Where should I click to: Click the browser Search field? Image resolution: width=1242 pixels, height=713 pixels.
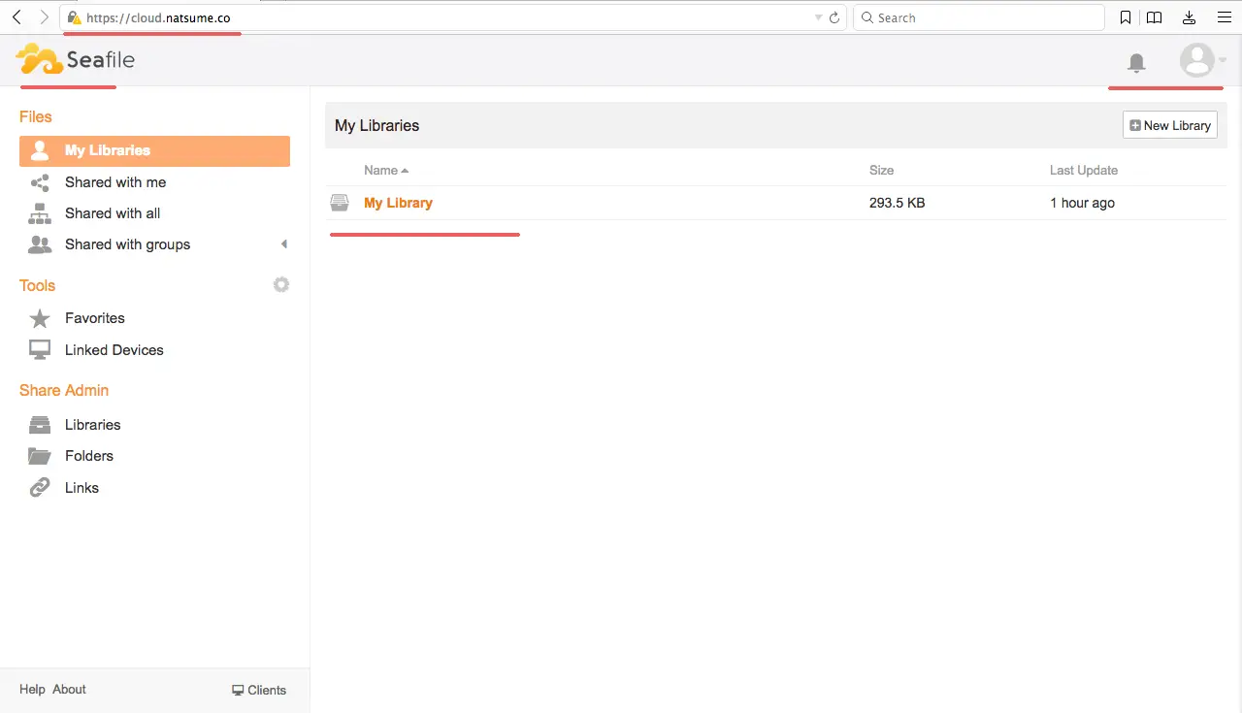tap(979, 17)
